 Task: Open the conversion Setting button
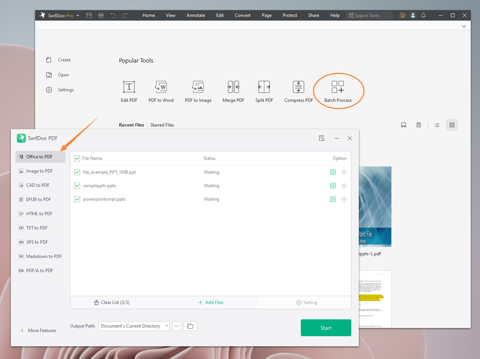click(x=307, y=302)
